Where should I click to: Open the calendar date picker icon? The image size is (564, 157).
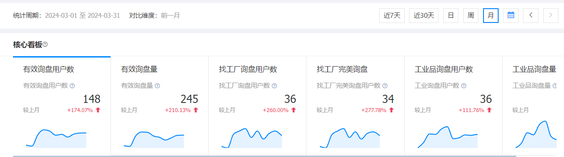point(511,16)
